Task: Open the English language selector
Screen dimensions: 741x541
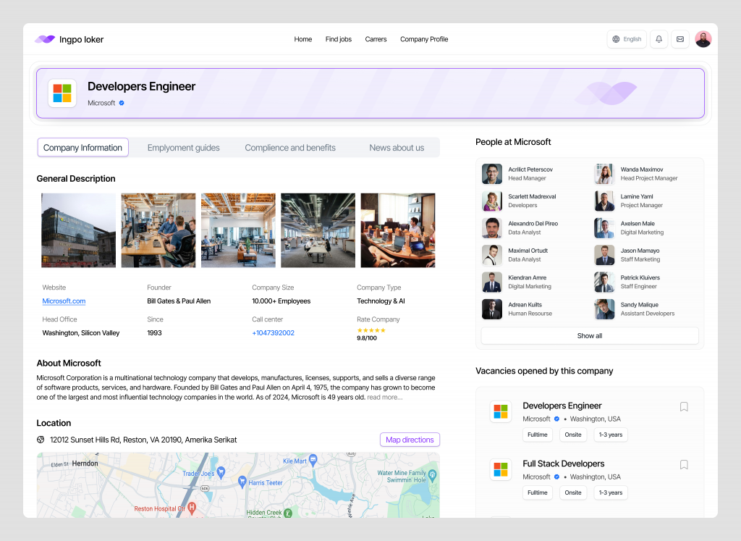Action: 627,39
